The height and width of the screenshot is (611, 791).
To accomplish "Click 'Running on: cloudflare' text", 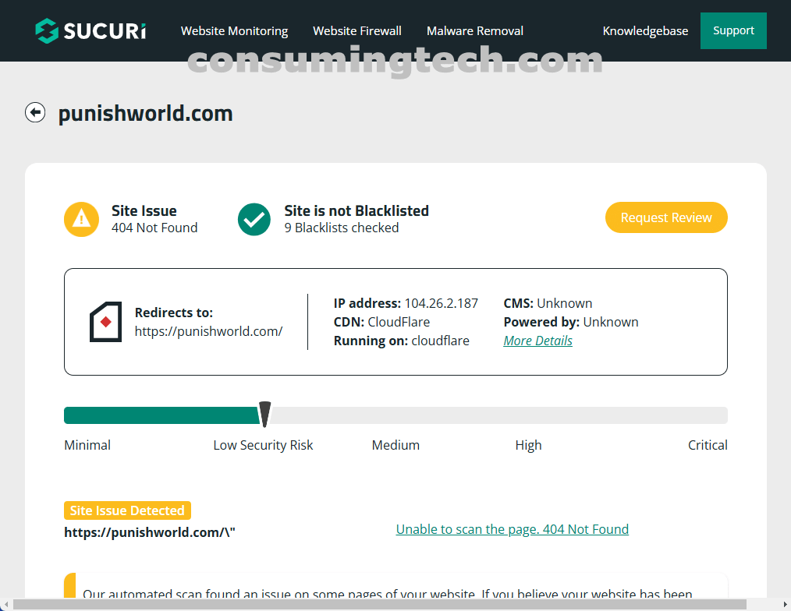I will (x=401, y=341).
